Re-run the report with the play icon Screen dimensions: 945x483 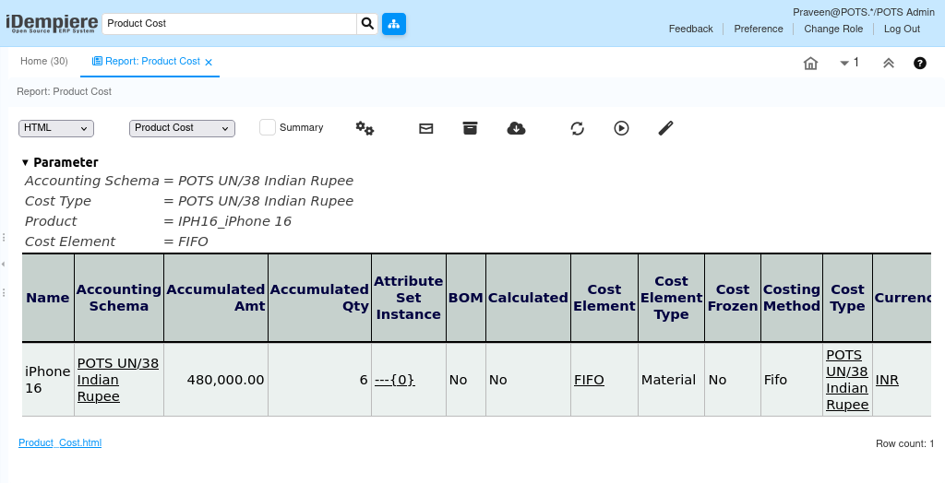[621, 128]
